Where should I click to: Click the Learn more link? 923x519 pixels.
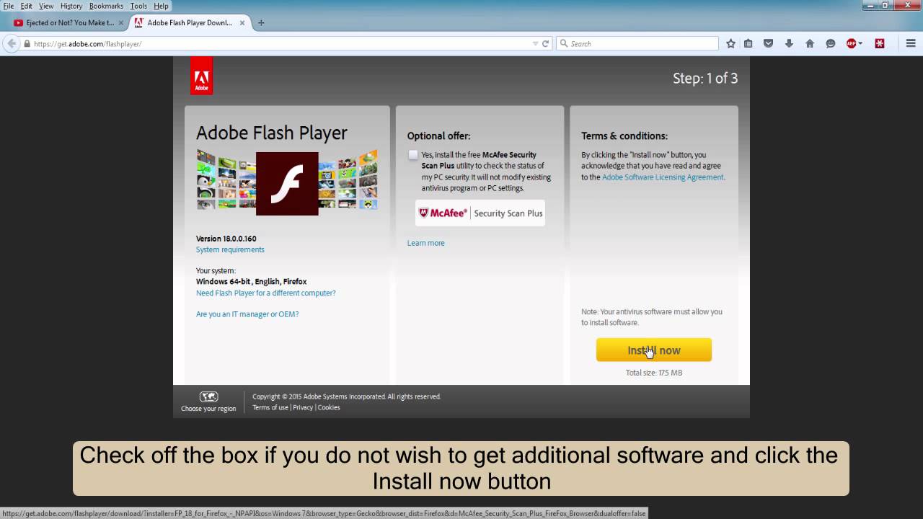click(x=425, y=243)
